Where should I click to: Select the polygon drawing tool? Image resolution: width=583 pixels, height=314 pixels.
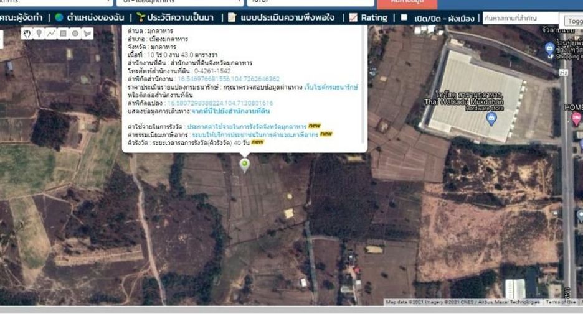tap(87, 34)
